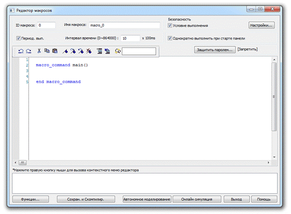This screenshot has height=214, width=291.
Task: Cut selection with the scissors icon
Action: coord(39,51)
